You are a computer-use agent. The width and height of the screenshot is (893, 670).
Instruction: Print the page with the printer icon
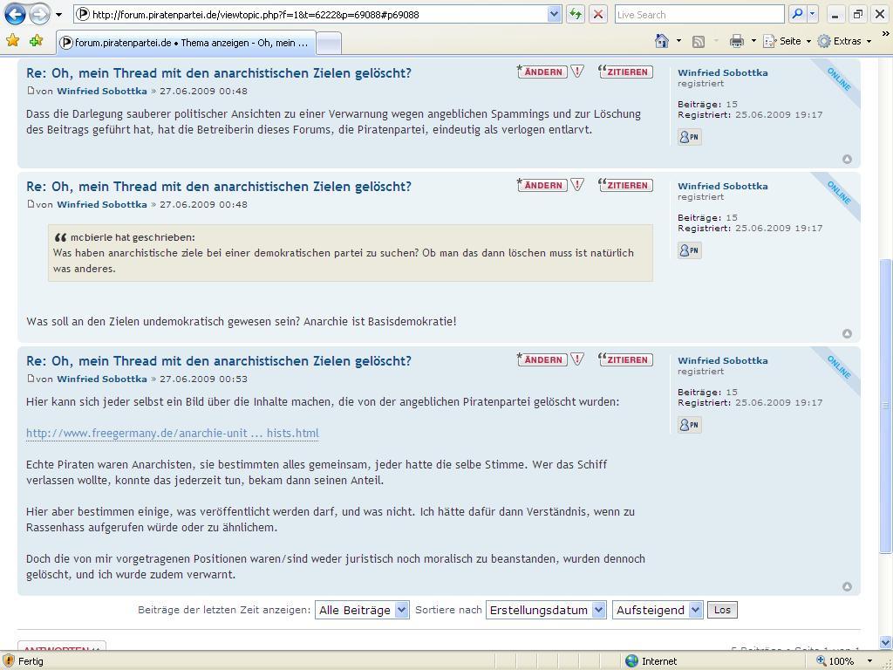tap(737, 41)
